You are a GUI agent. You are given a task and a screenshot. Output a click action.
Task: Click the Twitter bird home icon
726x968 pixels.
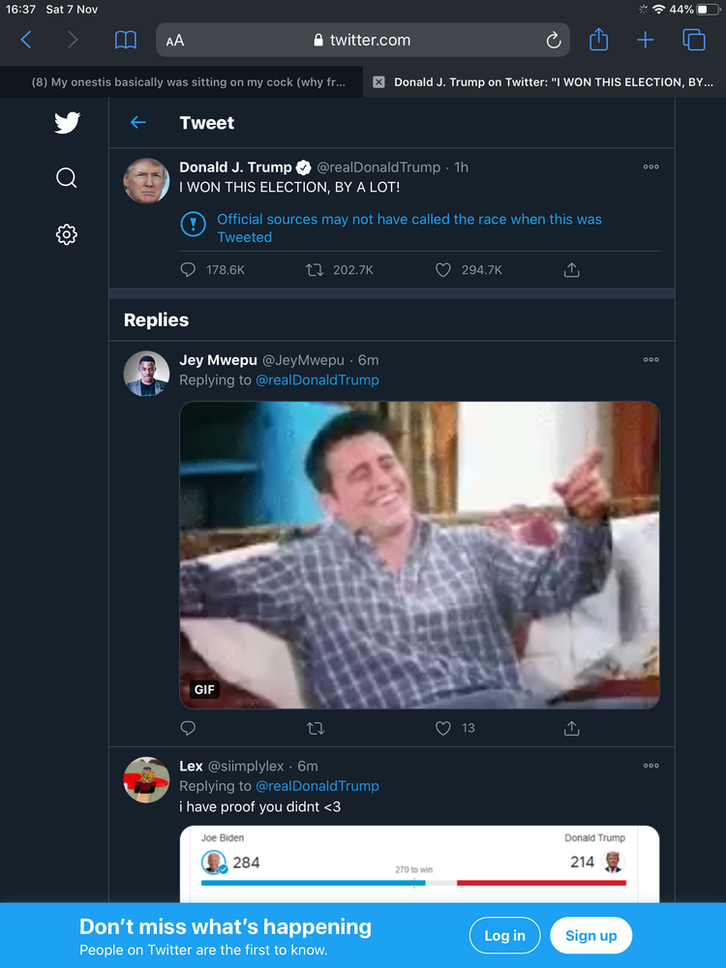click(67, 123)
